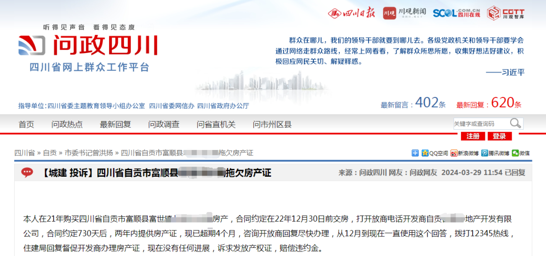Share to 新浪微博 via its icon
Viewport: 546px width, 256px height.
click(x=454, y=152)
